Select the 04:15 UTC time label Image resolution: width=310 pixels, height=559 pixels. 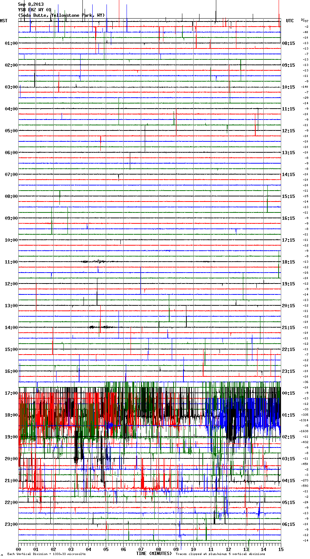(288, 481)
